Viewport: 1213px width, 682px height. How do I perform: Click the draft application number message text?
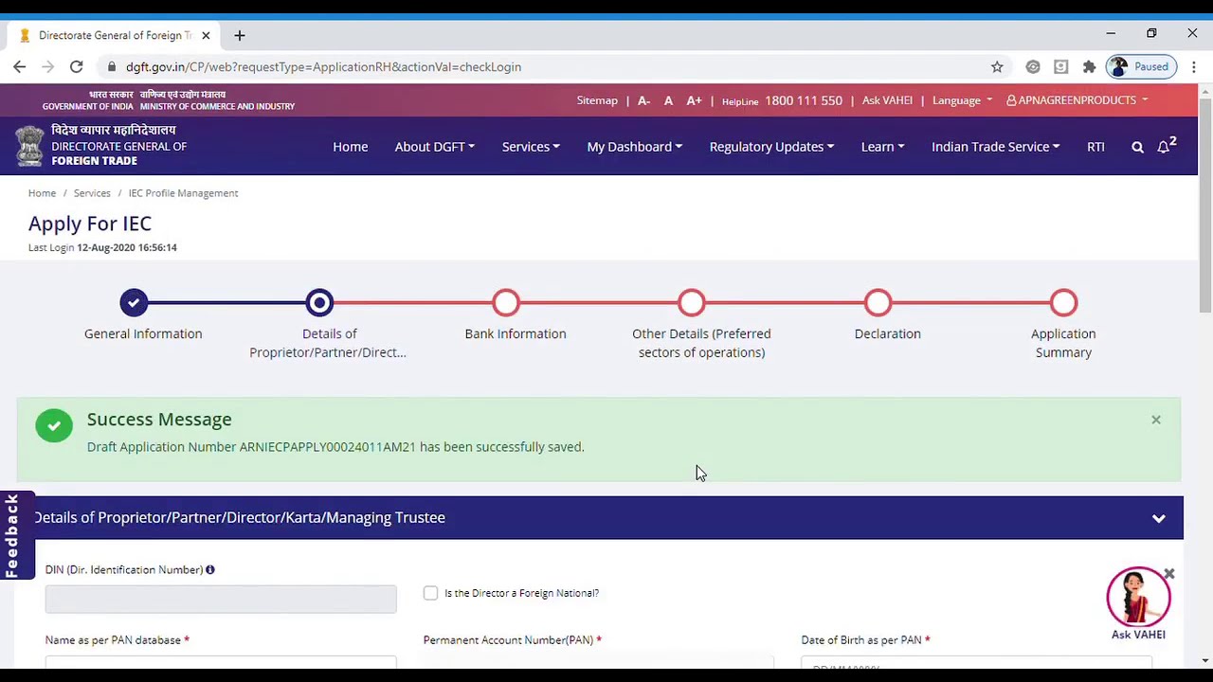(335, 446)
